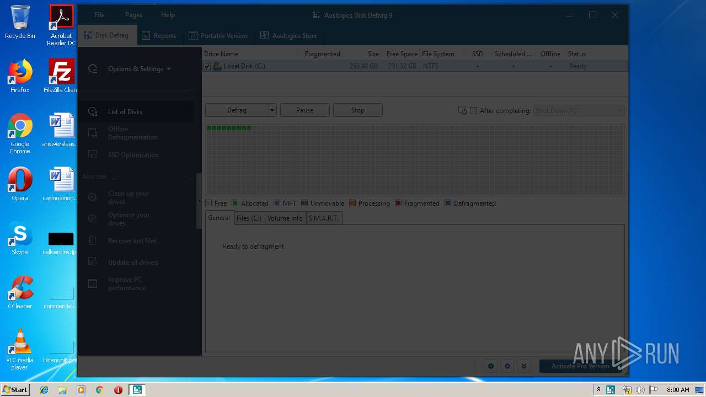
Task: Switch to the Portable Version tab
Action: tap(218, 36)
